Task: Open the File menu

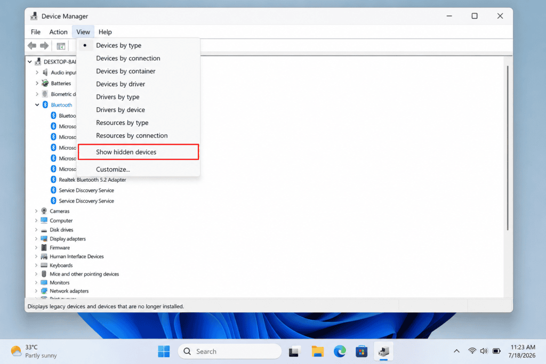Action: click(x=36, y=32)
